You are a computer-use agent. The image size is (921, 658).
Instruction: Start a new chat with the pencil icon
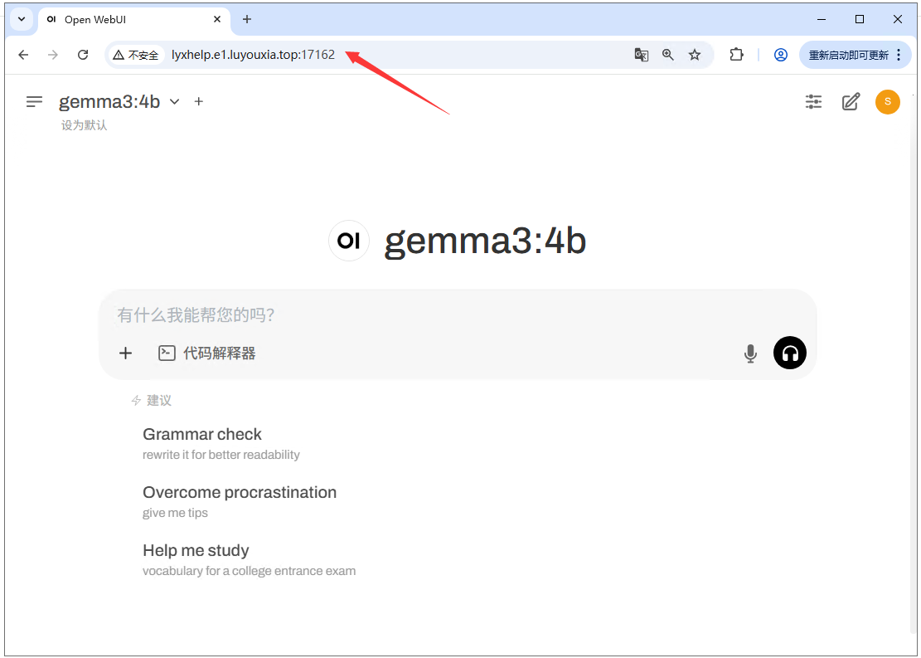(x=851, y=101)
